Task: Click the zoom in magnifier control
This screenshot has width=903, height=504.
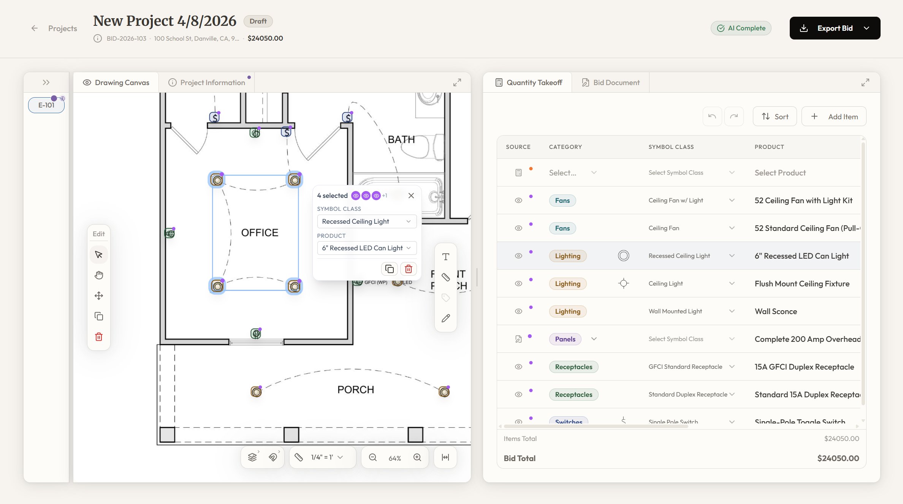Action: tap(417, 457)
